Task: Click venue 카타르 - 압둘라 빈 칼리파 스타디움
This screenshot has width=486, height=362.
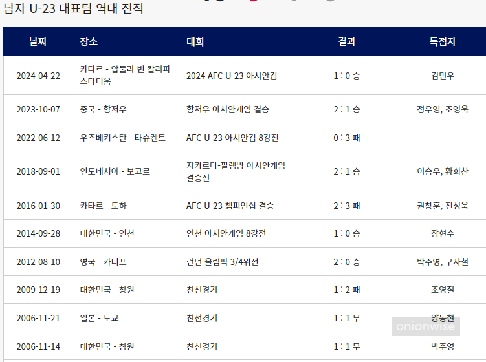Action: [125, 75]
